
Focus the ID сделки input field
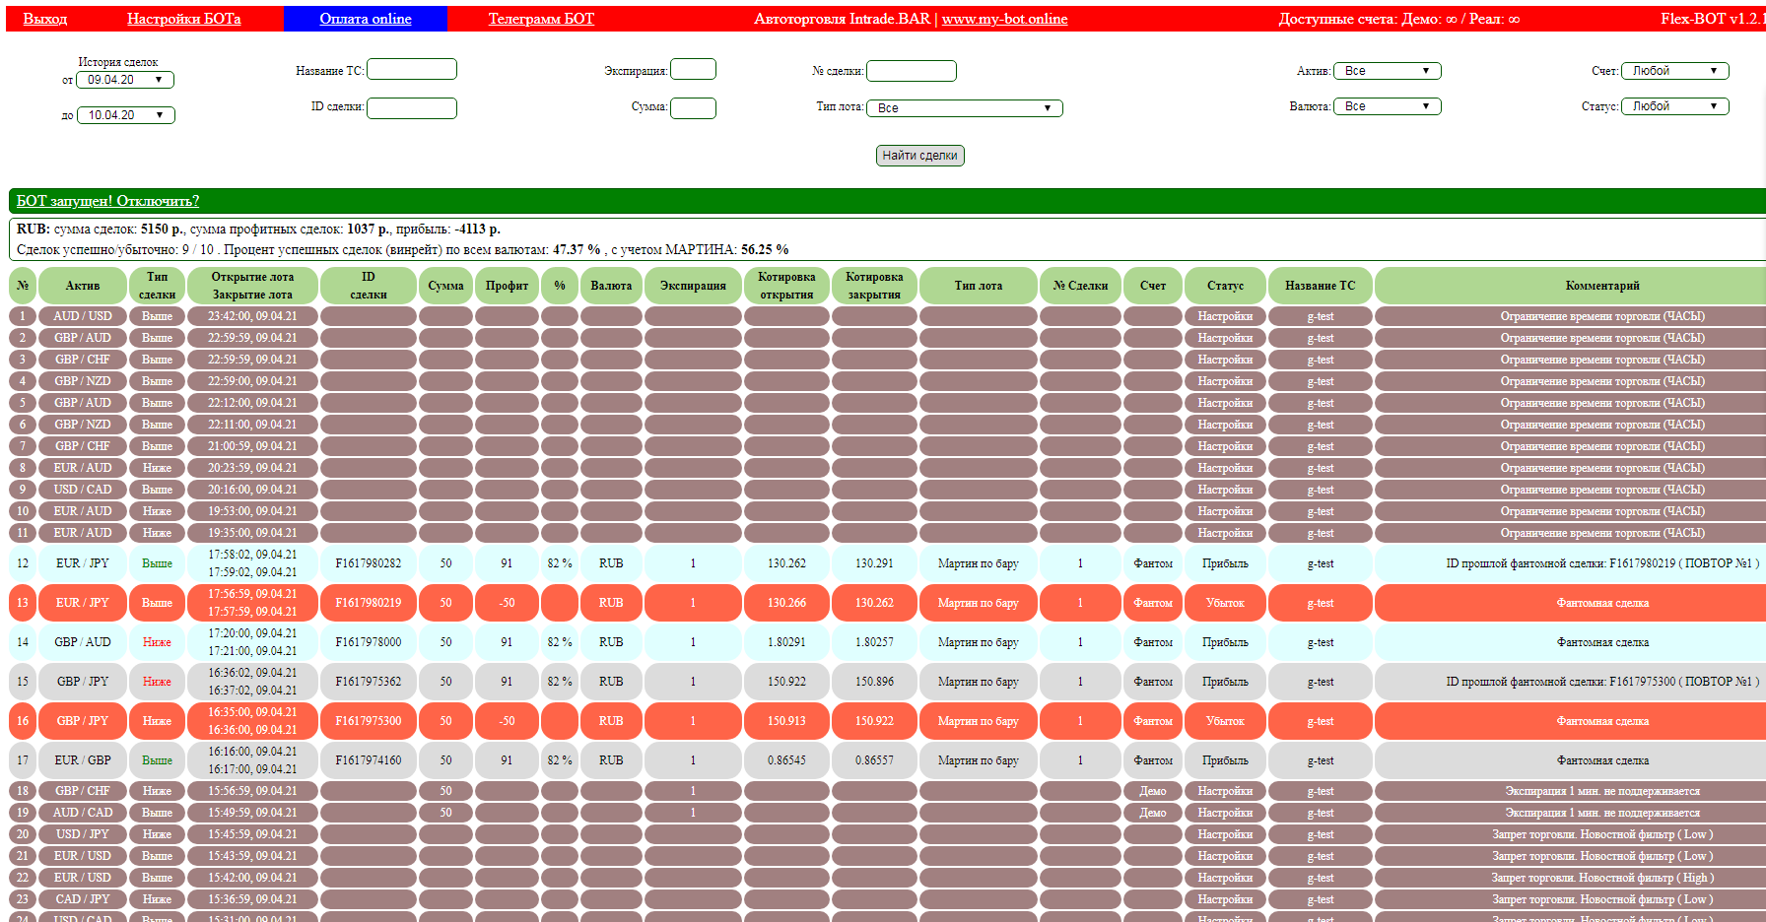click(x=412, y=108)
